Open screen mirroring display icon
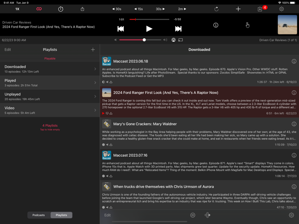The height and width of the screenshot is (224, 299). pos(180,40)
